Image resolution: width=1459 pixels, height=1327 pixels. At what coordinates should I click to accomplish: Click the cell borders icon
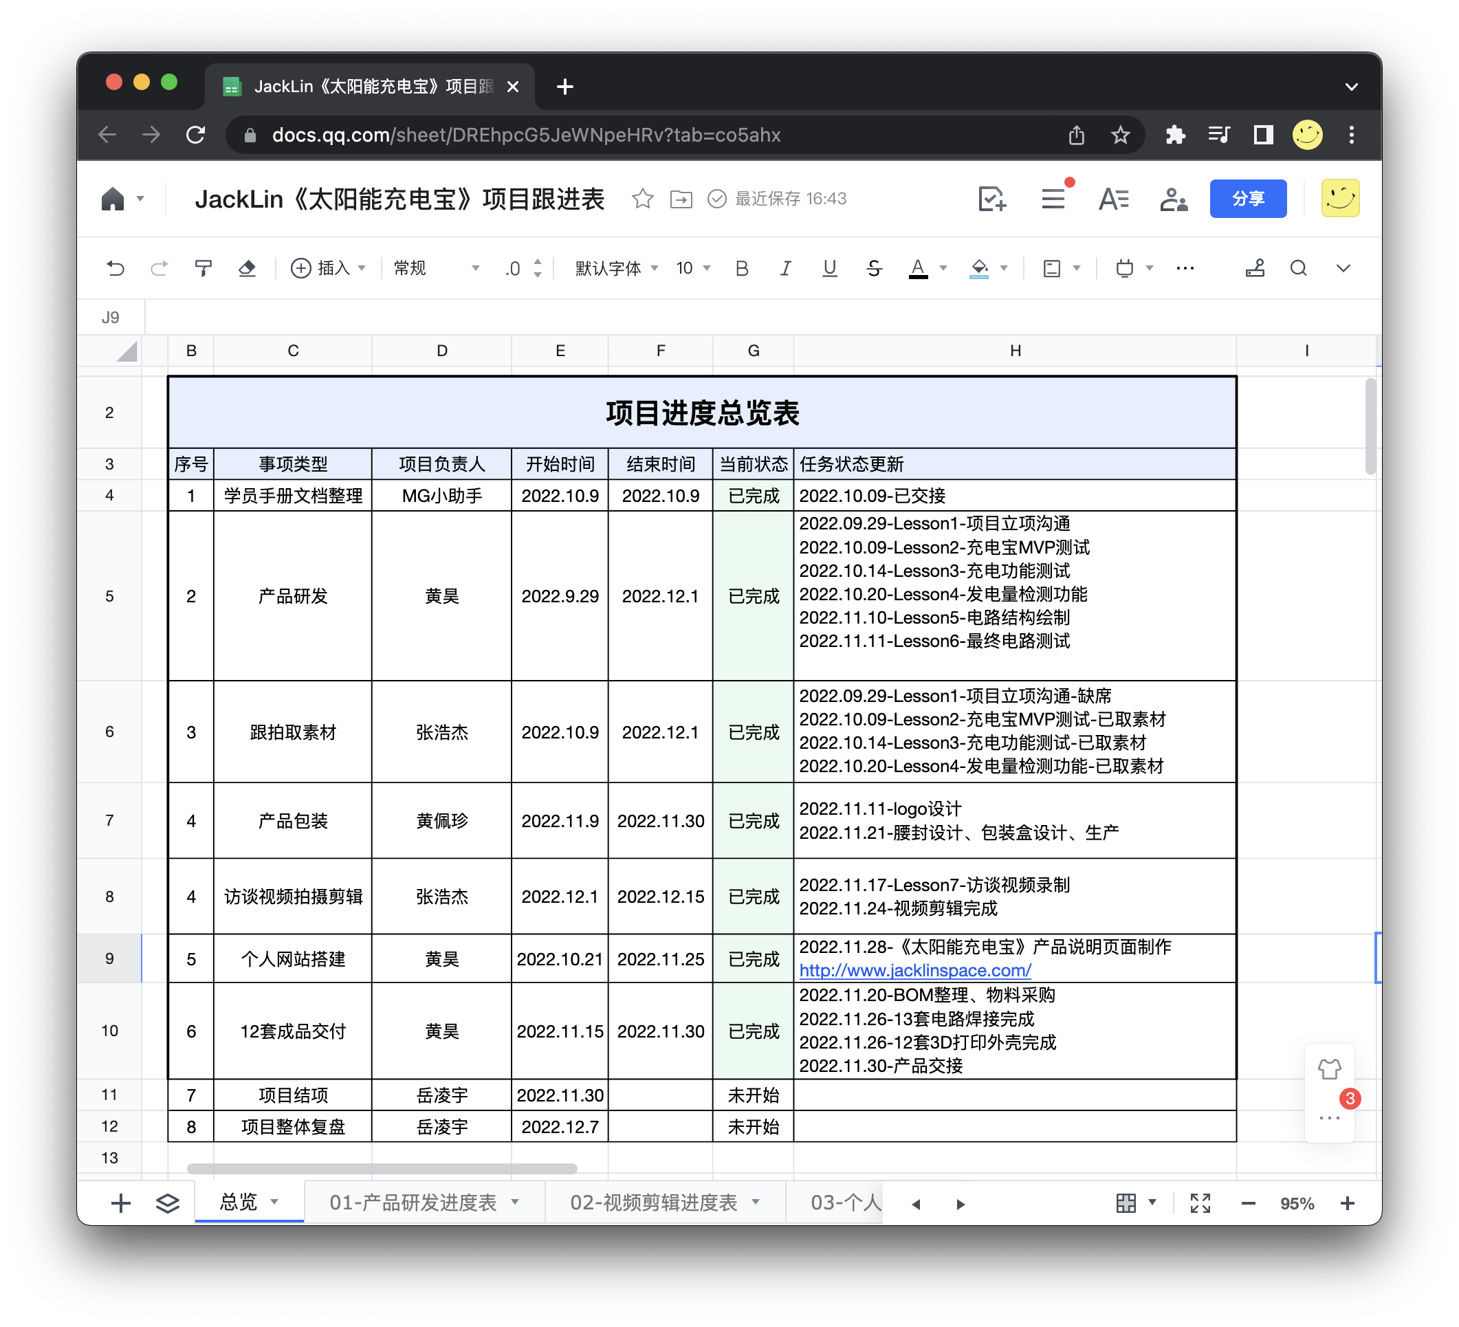click(x=1051, y=268)
